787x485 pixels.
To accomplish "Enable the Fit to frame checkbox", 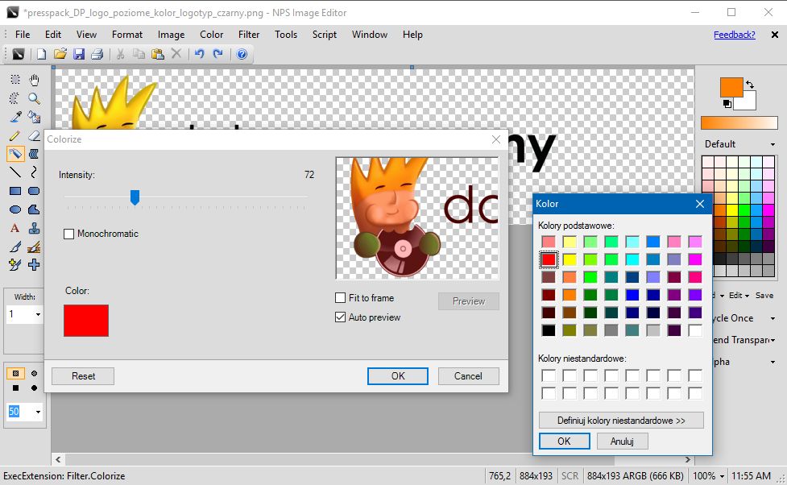I will (x=340, y=298).
